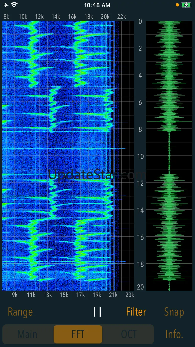Tap the Wi-Fi status icon

14,5
